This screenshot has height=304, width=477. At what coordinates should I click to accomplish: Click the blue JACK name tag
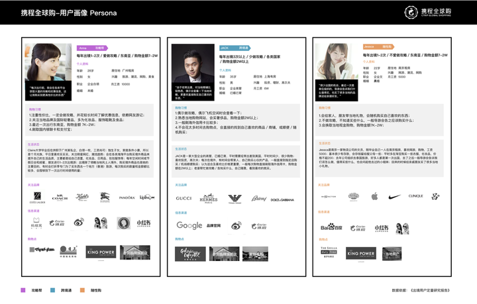[235, 48]
